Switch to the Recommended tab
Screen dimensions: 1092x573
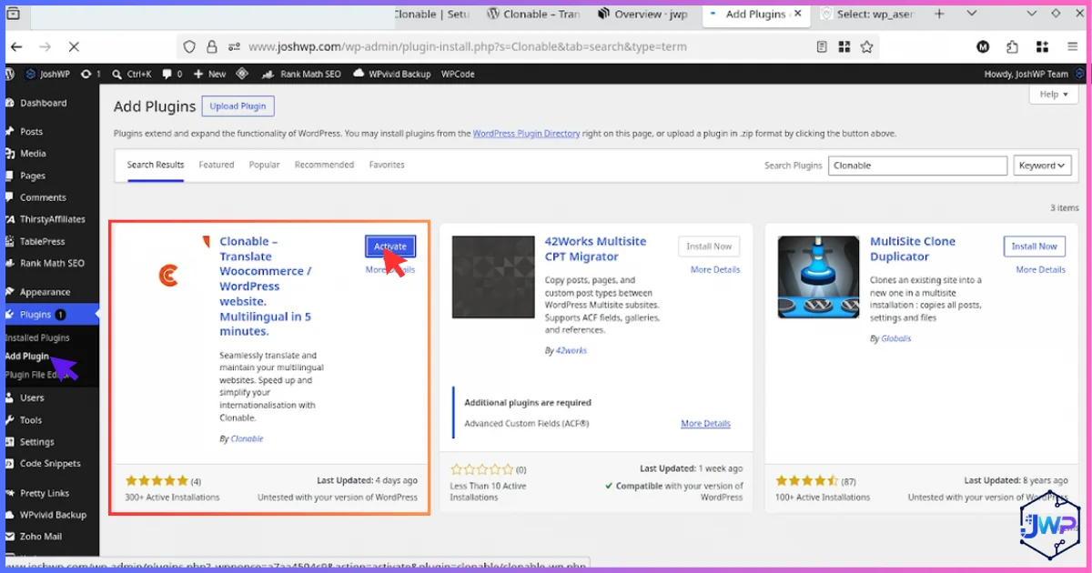click(x=324, y=165)
